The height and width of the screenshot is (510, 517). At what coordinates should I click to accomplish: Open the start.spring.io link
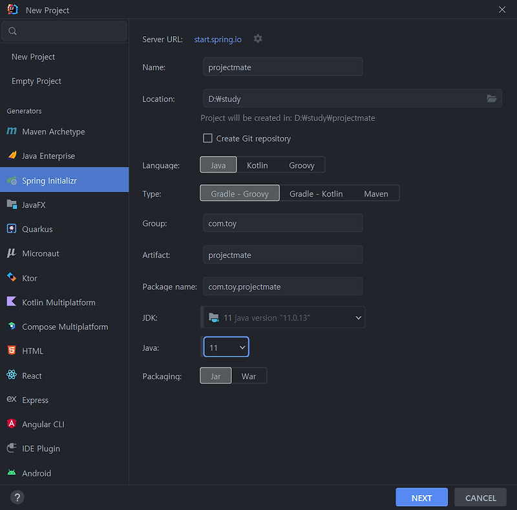tap(218, 39)
